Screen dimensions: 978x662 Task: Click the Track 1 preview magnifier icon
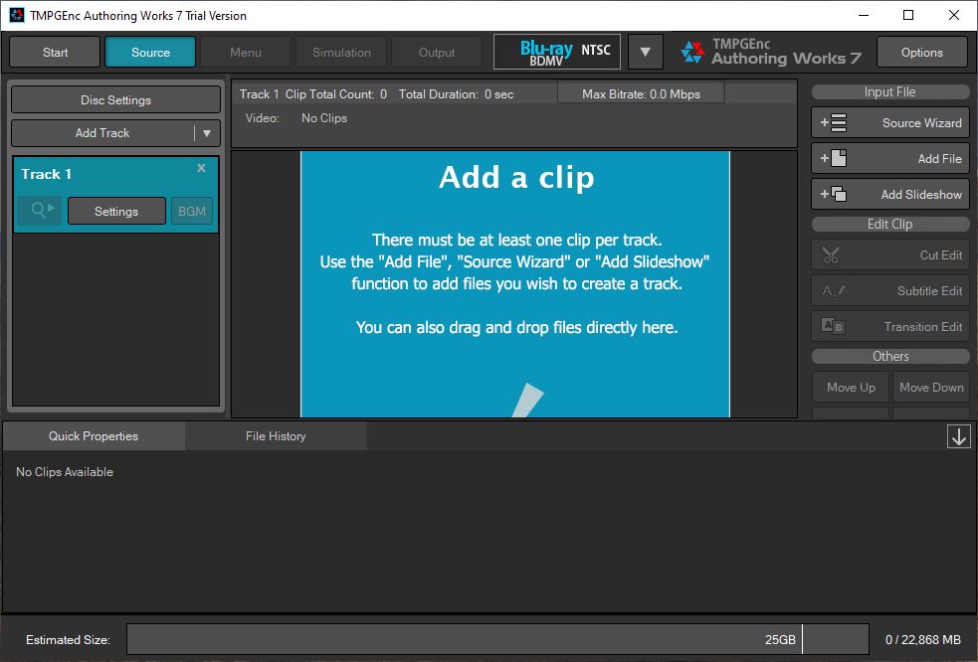[39, 211]
